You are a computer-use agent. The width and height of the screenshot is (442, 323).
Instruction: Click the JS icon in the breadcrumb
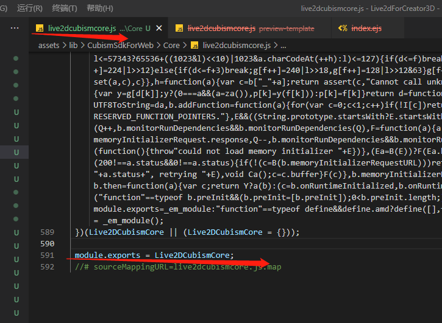[x=194, y=45]
